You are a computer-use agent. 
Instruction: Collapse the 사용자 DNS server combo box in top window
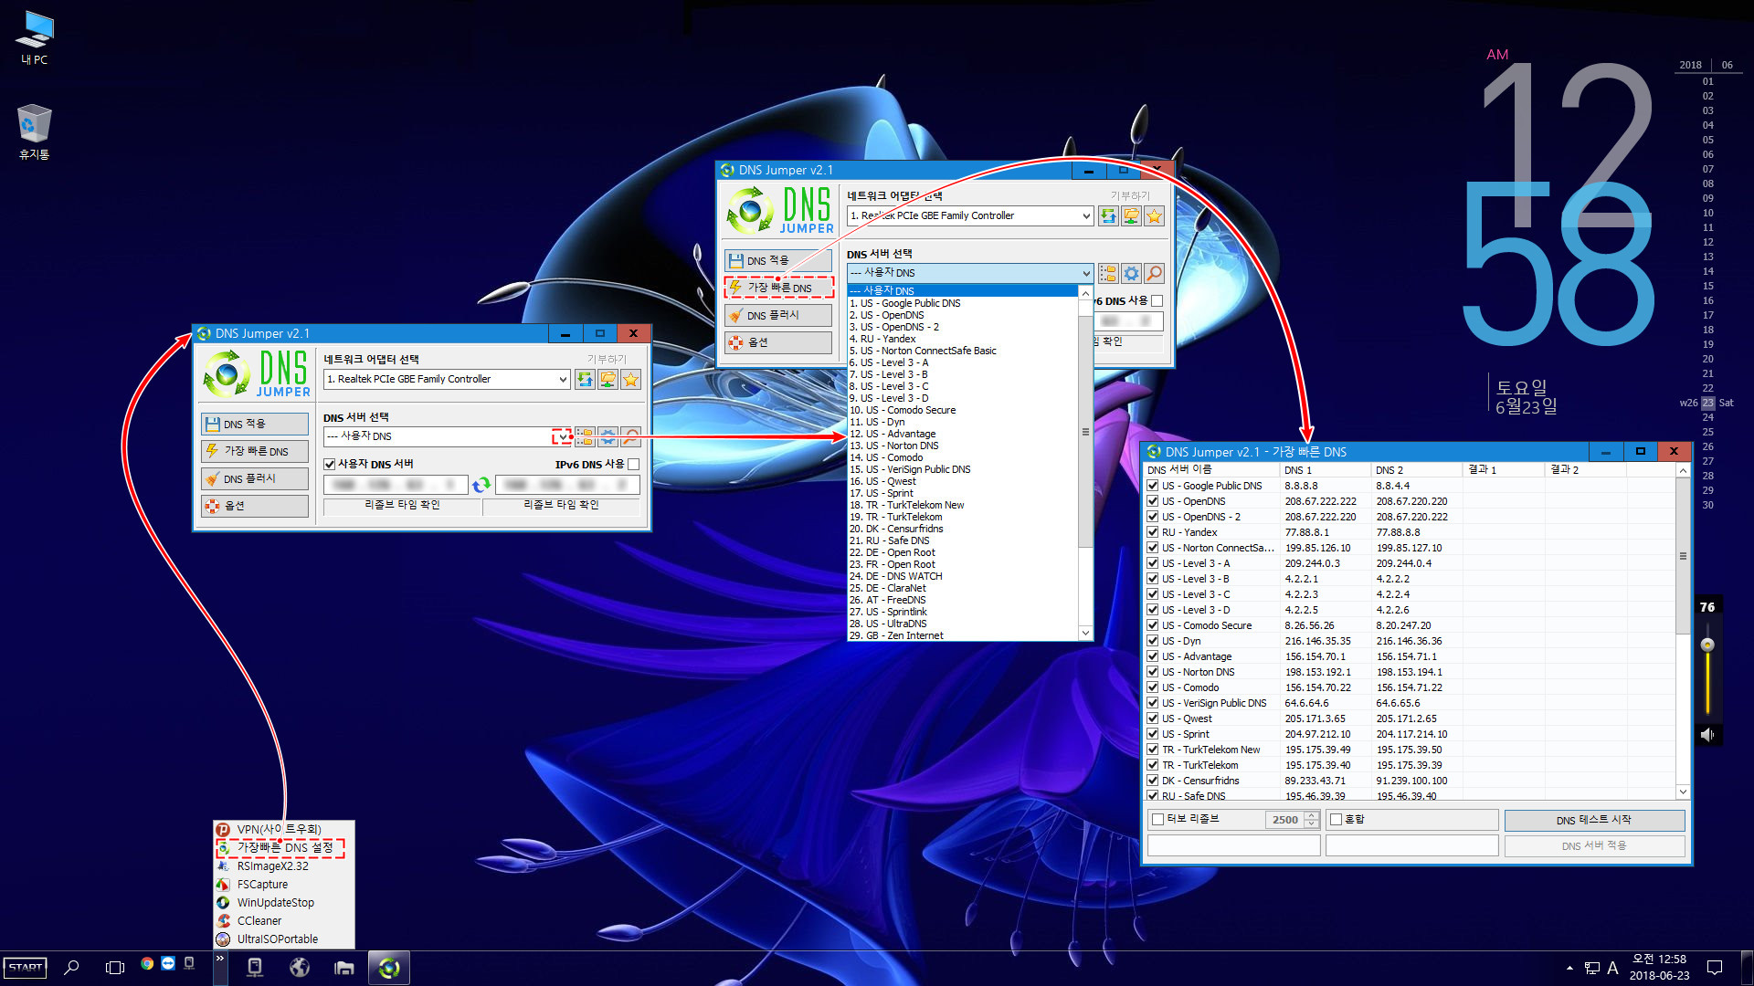(1086, 273)
